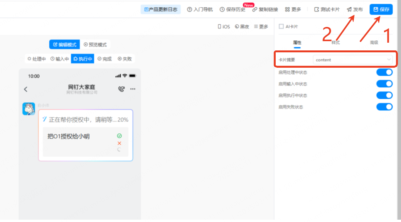Disable the 启用处理中状态 switch

point(384,72)
